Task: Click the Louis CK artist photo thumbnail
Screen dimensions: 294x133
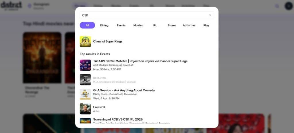Action: coord(85,109)
